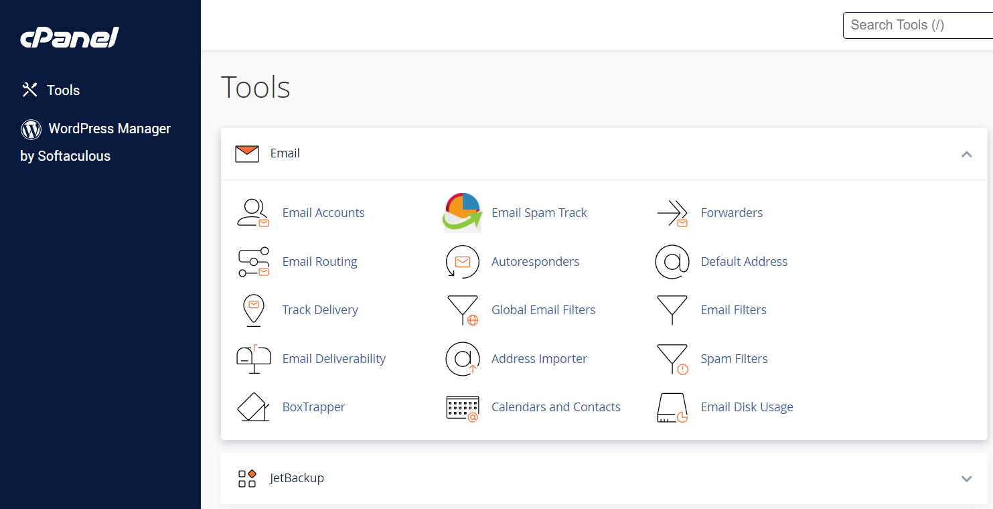Viewport: 993px width, 509px height.
Task: Open the Email Accounts link
Action: point(323,213)
